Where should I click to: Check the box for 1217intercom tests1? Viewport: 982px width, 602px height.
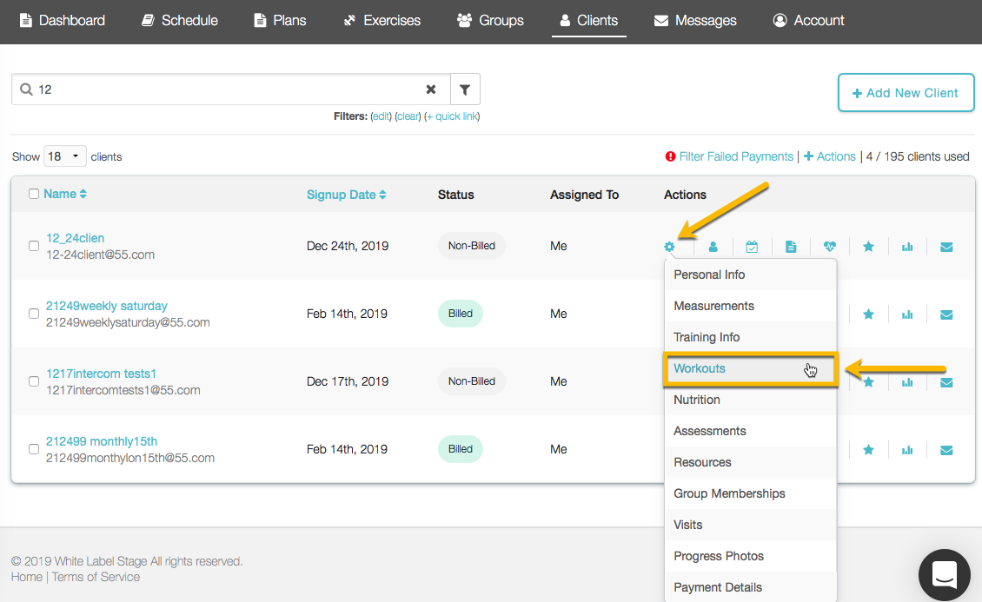34,381
